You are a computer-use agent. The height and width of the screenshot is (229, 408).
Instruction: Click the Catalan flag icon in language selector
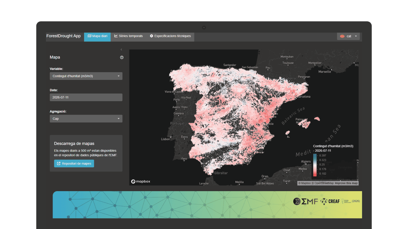[x=342, y=36]
